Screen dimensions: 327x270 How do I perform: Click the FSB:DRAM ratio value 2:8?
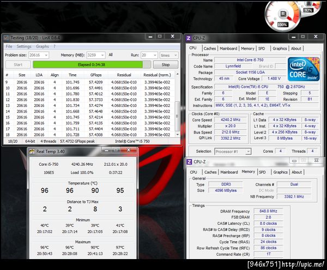tap(268, 217)
